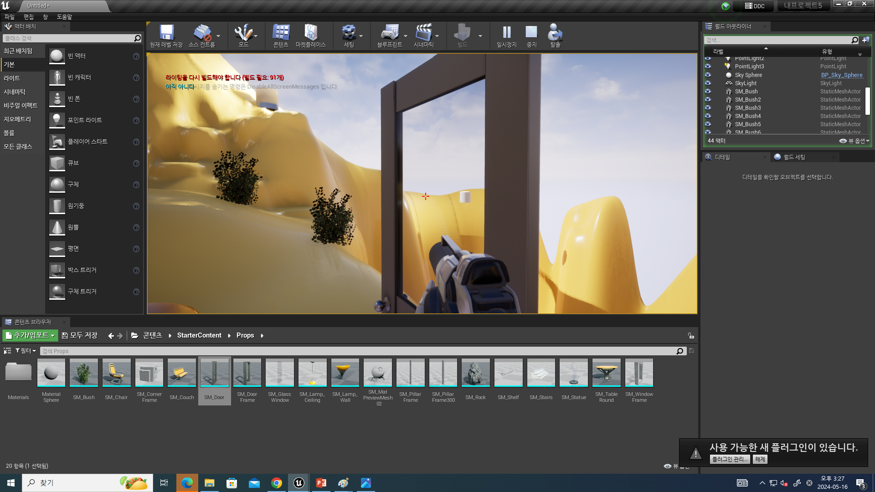Toggle visibility of SkyLight actor

click(708, 83)
